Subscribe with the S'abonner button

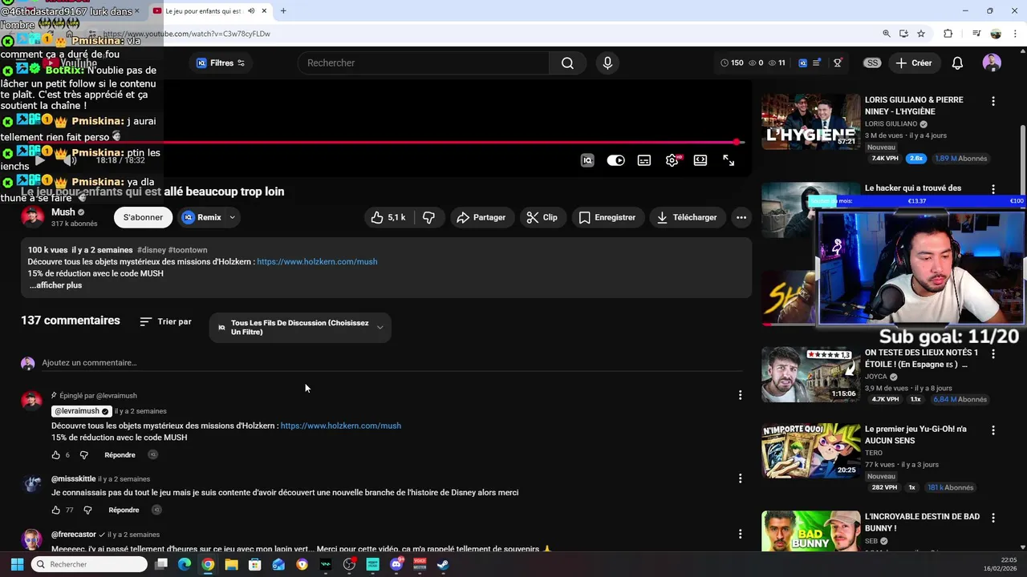tap(143, 217)
